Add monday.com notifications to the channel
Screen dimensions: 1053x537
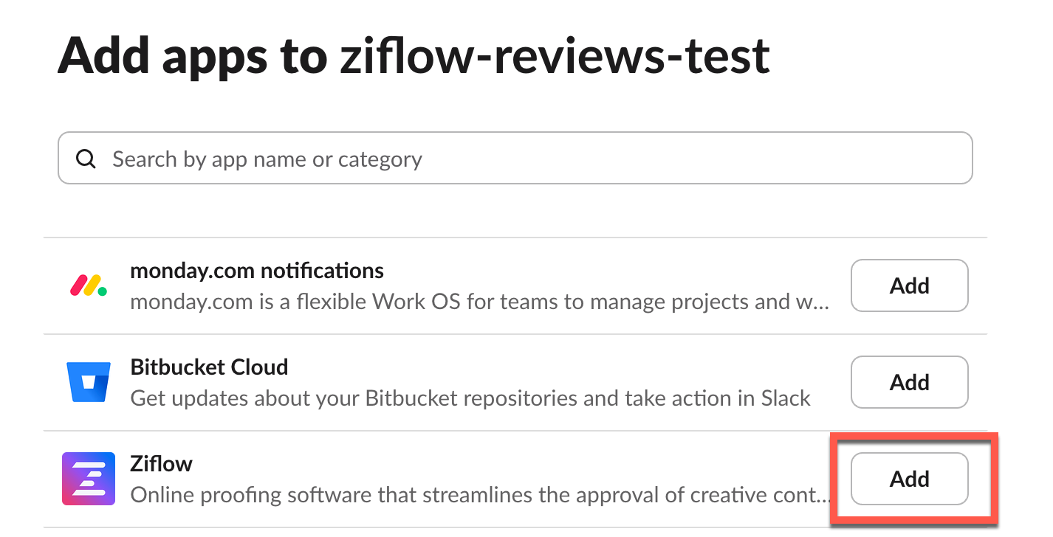(909, 285)
